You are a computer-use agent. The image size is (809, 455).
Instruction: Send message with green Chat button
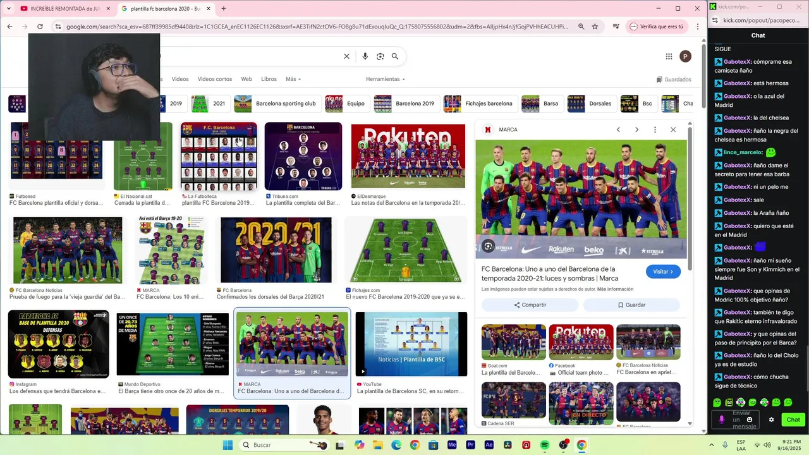click(x=793, y=420)
